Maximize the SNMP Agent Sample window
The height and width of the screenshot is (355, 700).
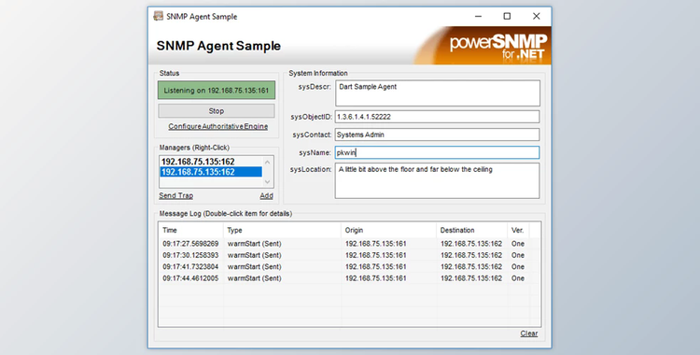(507, 17)
